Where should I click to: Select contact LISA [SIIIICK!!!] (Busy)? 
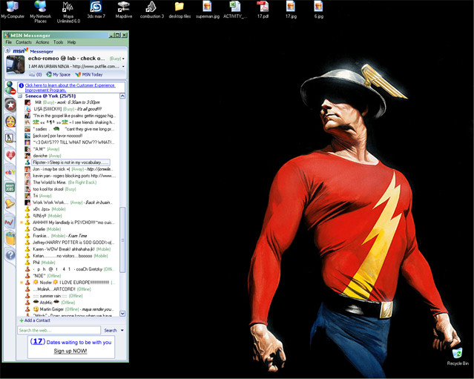coord(64,109)
